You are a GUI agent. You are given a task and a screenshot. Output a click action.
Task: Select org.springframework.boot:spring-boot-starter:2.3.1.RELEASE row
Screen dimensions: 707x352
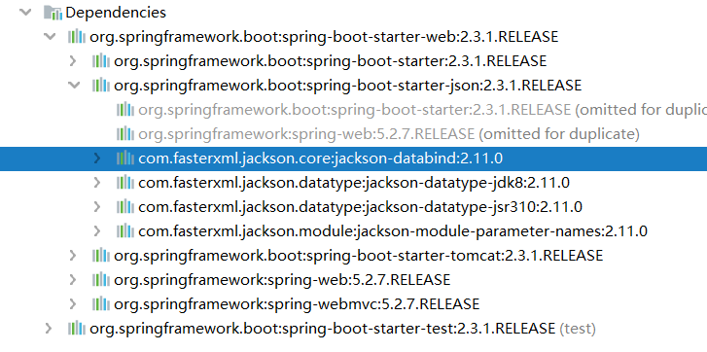330,61
